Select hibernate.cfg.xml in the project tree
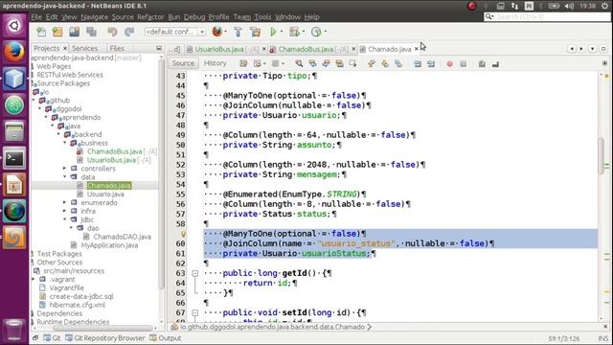This screenshot has width=613, height=345. pos(77,305)
